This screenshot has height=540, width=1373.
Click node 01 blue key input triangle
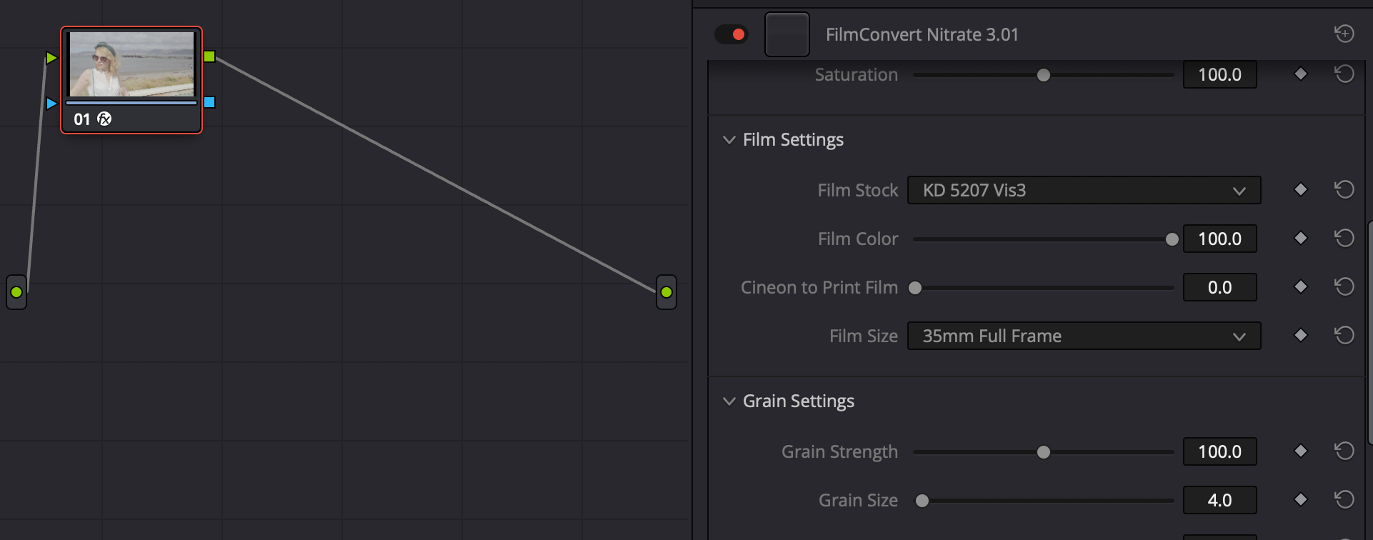coord(51,104)
